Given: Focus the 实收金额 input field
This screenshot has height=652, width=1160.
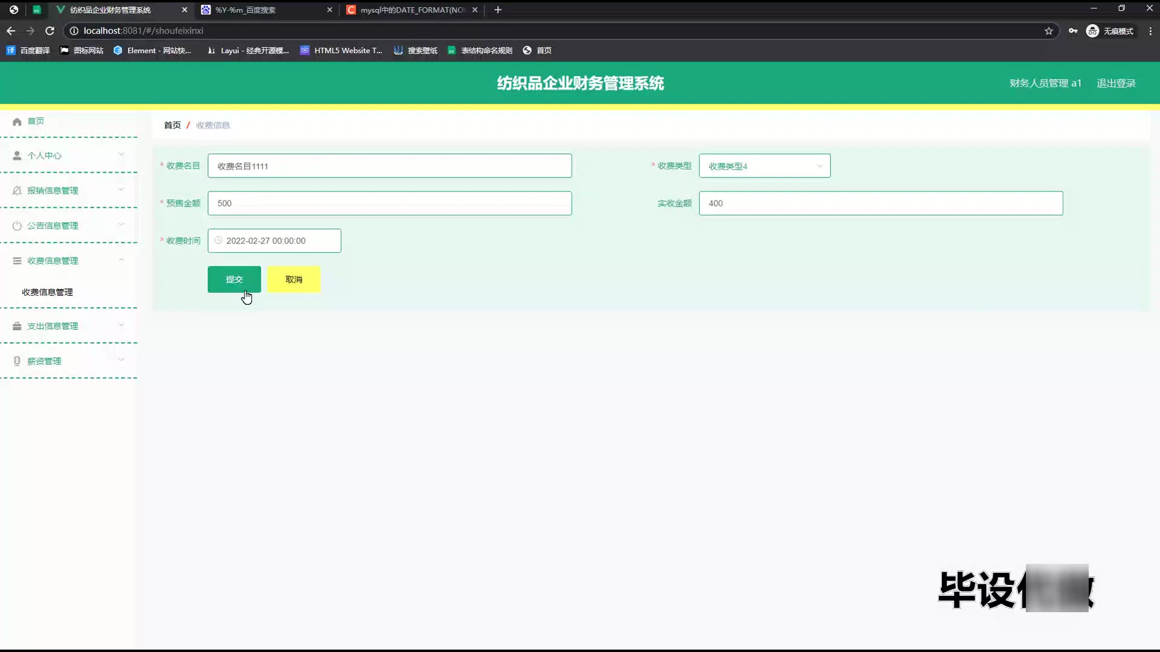Looking at the screenshot, I should coord(881,203).
